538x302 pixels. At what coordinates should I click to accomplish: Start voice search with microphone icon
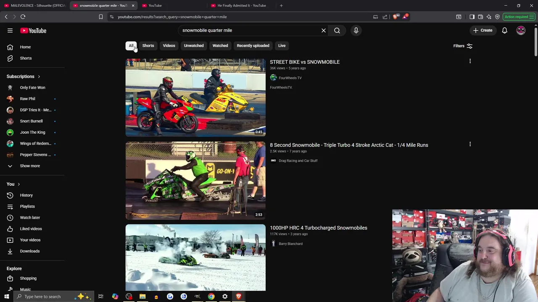(356, 30)
